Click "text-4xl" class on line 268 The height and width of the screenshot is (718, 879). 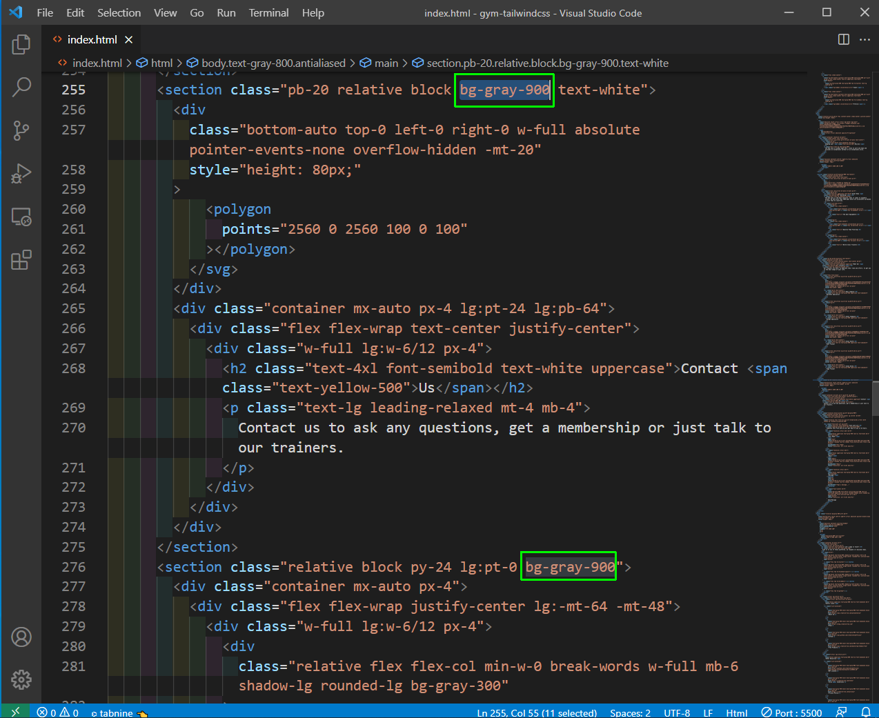(x=345, y=368)
